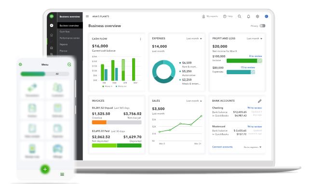This screenshot has width=312, height=184.
Task: Click the pencil edit icon in Bank Accounts
Action: [259, 101]
